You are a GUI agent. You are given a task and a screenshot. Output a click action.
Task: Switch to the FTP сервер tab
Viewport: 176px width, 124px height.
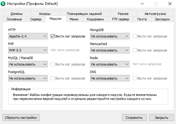[120, 19]
